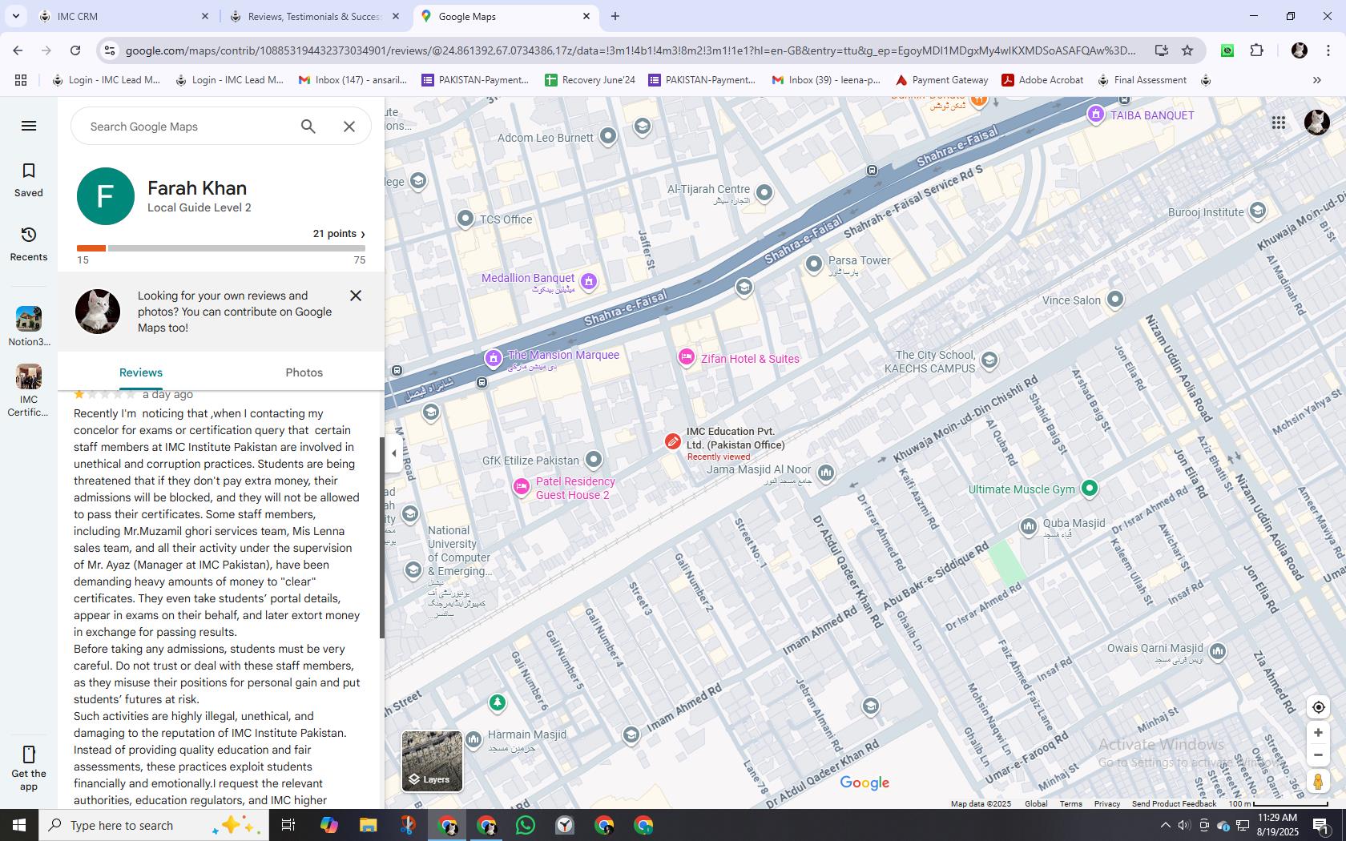The width and height of the screenshot is (1346, 841).
Task: Switch to the Photos tab
Action: pyautogui.click(x=304, y=372)
